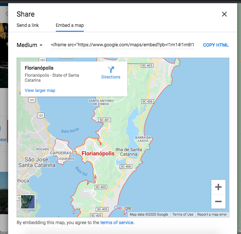The height and width of the screenshot is (234, 241).
Task: Open the Directions link
Action: 111,77
